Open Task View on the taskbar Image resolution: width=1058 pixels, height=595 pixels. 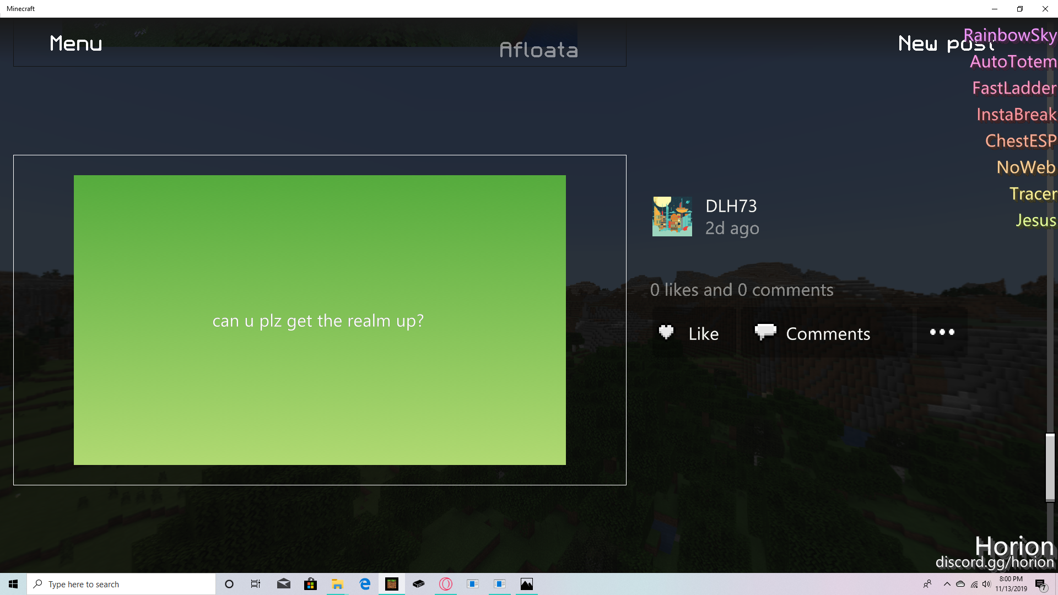coord(256,584)
